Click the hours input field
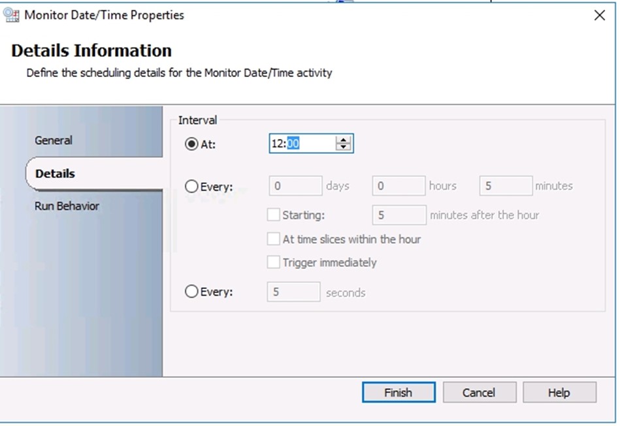The image size is (620, 426). pos(399,185)
